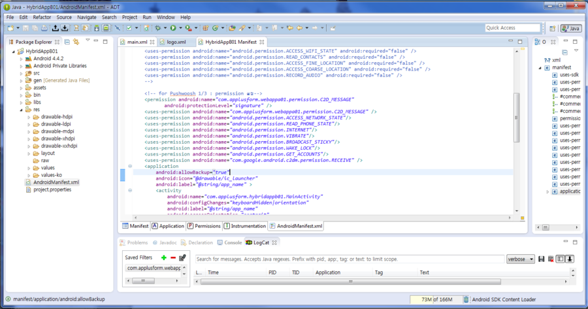The height and width of the screenshot is (309, 588).
Task: Open the Android SDK Manager icon
Action: pyautogui.click(x=97, y=28)
